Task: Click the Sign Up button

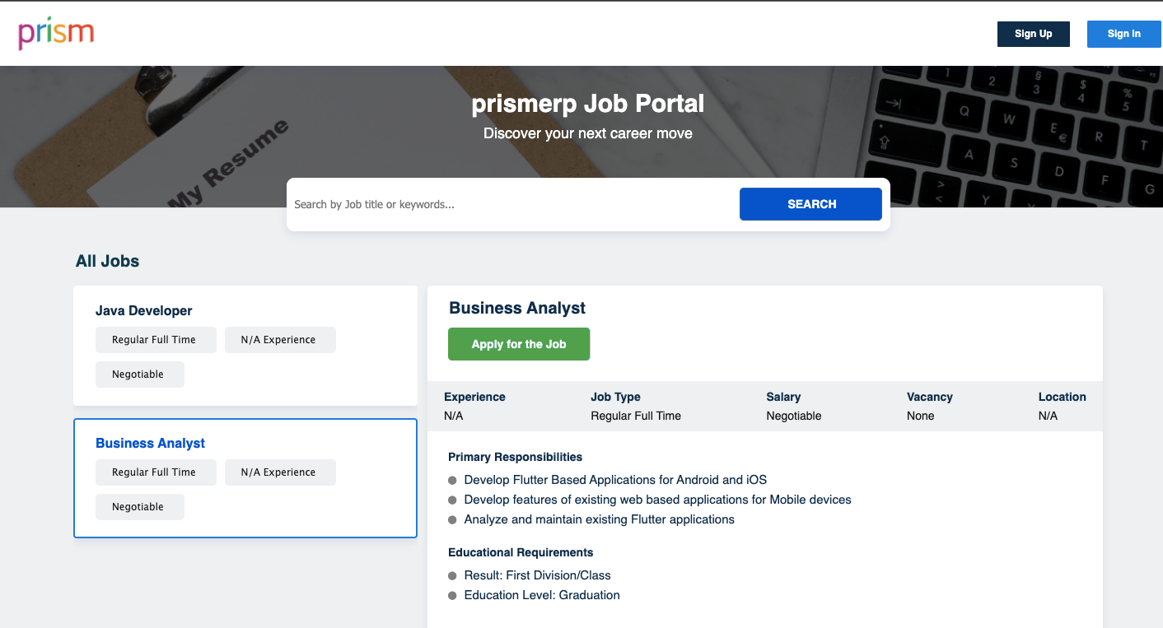Action: [1033, 34]
